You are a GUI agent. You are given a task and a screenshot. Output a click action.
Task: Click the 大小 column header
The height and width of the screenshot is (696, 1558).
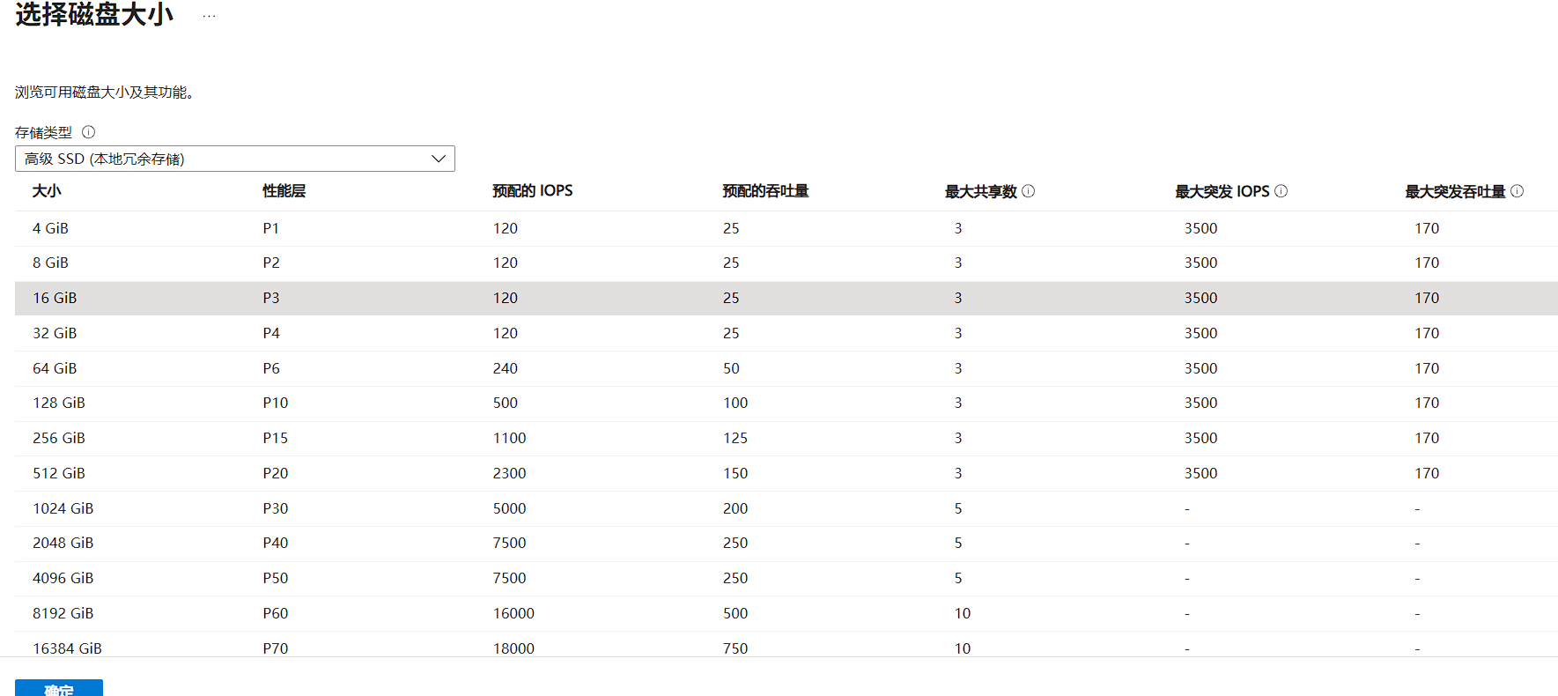47,191
